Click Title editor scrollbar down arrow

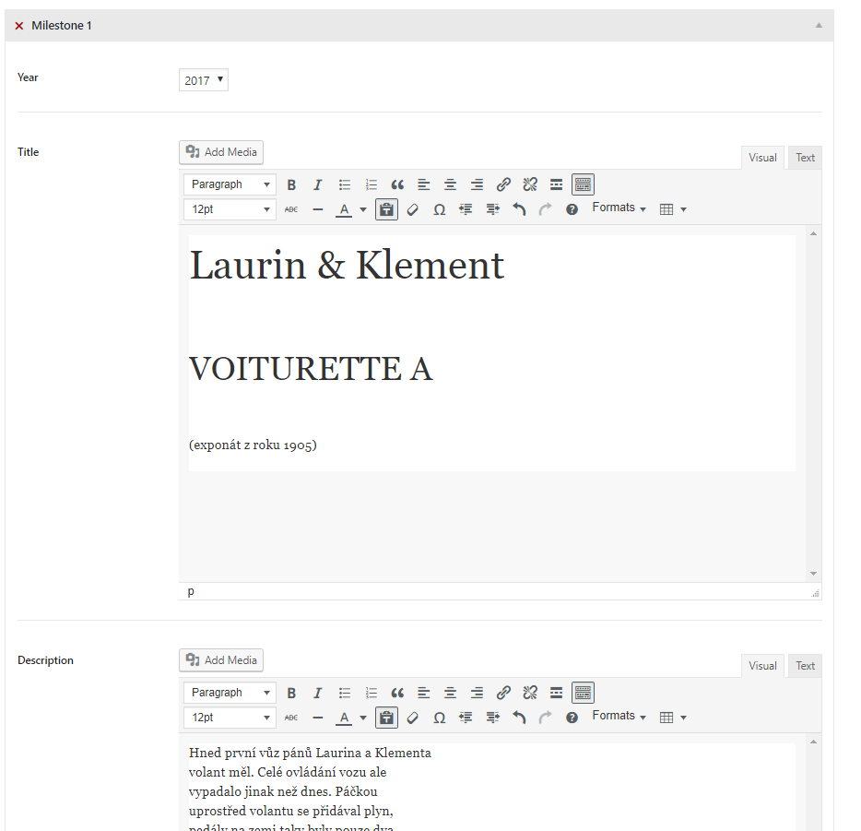[813, 574]
